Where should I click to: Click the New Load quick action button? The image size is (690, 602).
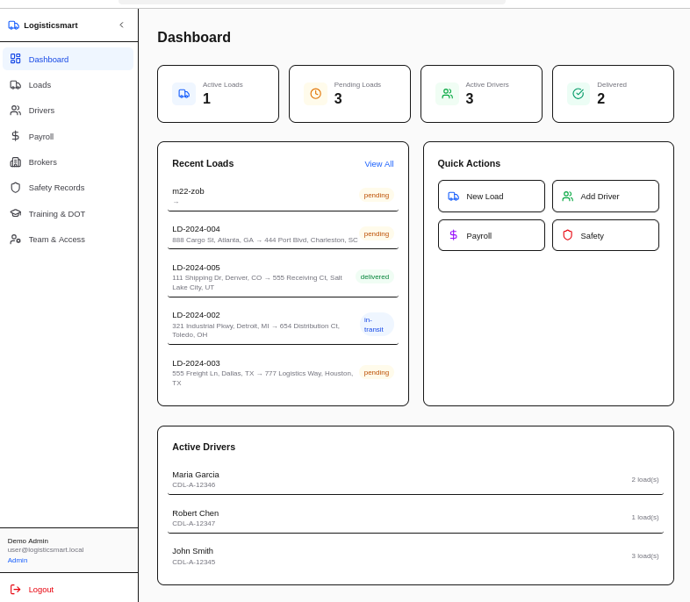(492, 196)
